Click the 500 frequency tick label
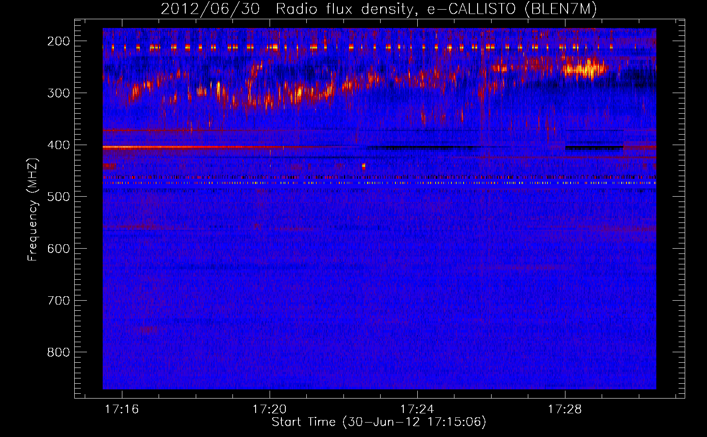The width and height of the screenshot is (707, 437). (x=58, y=197)
